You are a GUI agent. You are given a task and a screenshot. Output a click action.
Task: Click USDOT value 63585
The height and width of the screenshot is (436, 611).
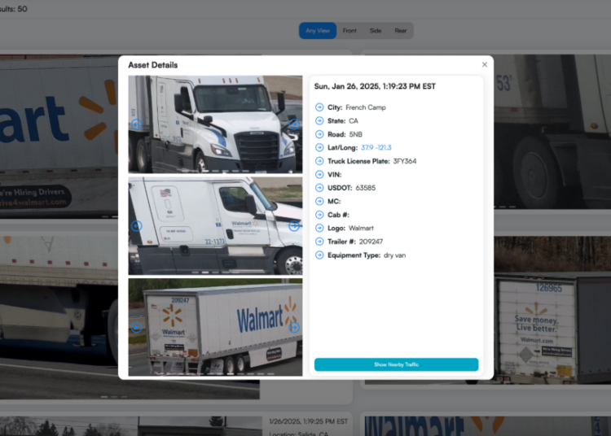366,188
